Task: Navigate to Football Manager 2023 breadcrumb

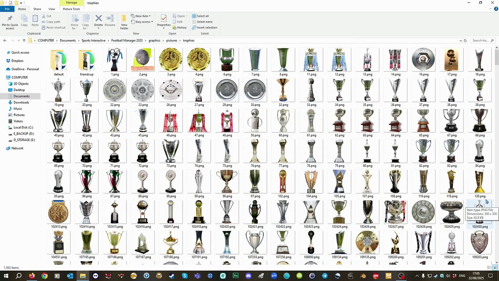Action: [127, 41]
